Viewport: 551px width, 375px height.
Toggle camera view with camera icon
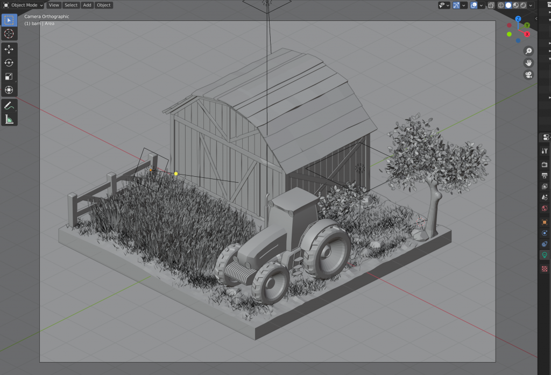tap(528, 75)
